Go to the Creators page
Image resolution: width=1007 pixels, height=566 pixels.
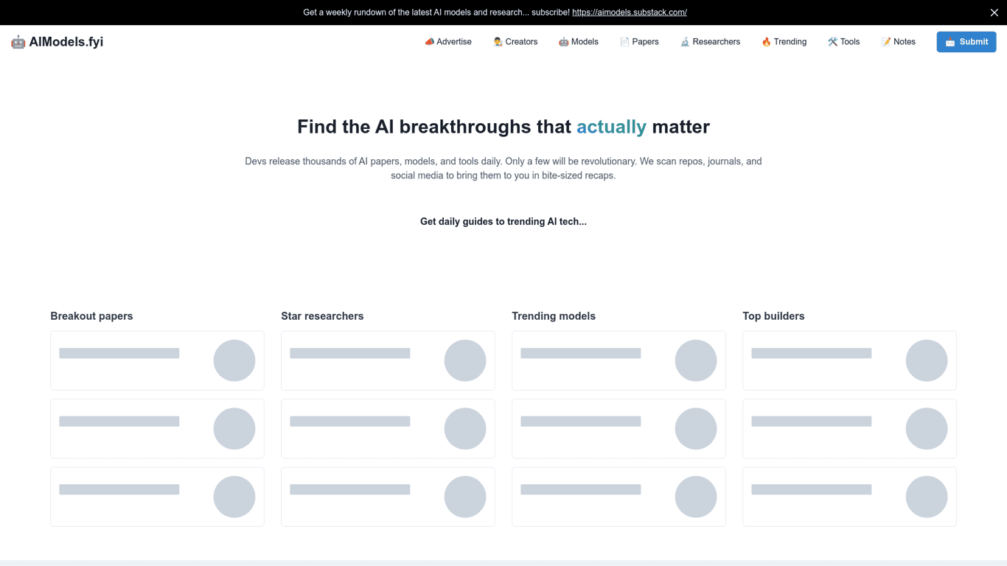point(515,42)
